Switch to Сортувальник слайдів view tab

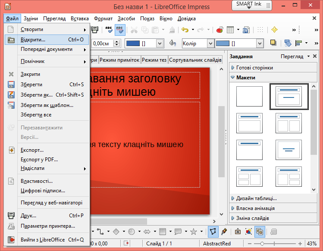pyautogui.click(x=195, y=60)
